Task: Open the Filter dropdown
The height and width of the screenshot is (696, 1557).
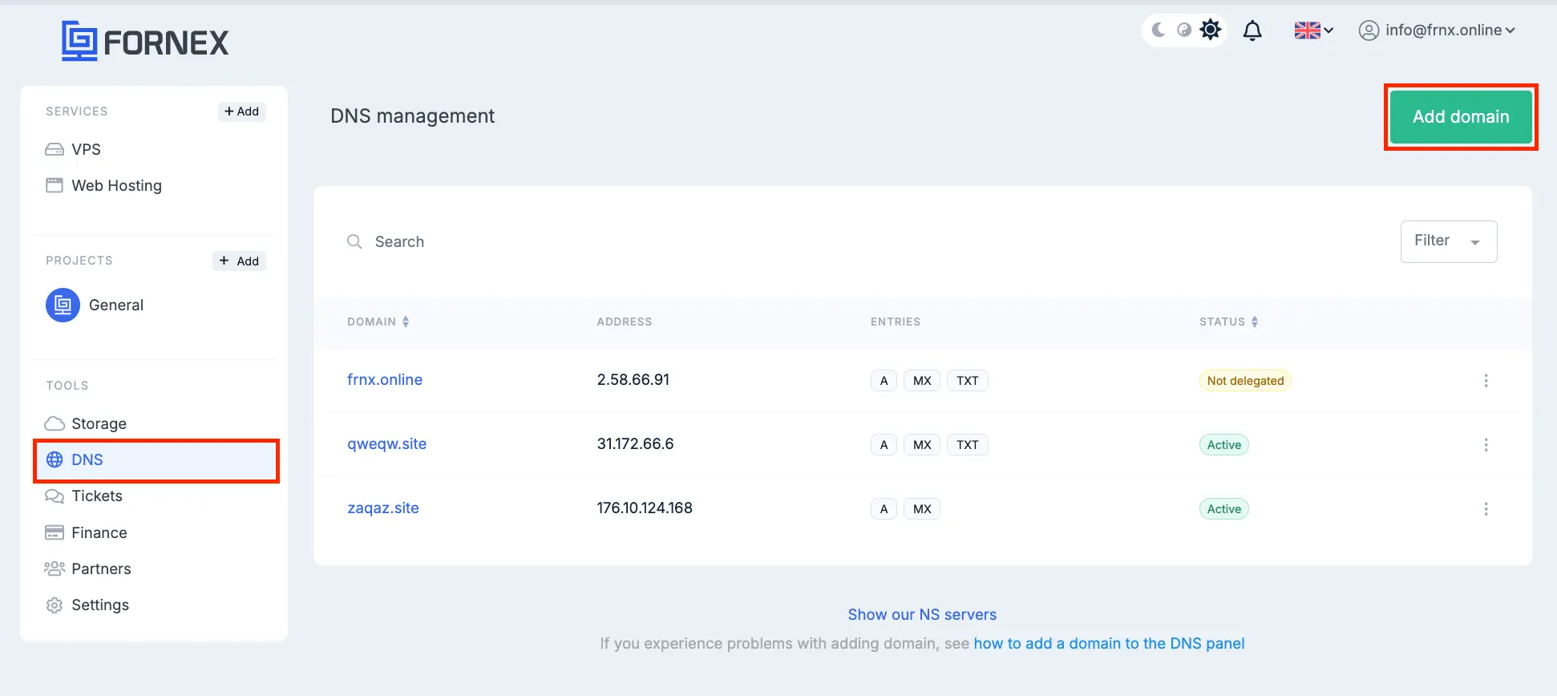Action: click(x=1449, y=241)
